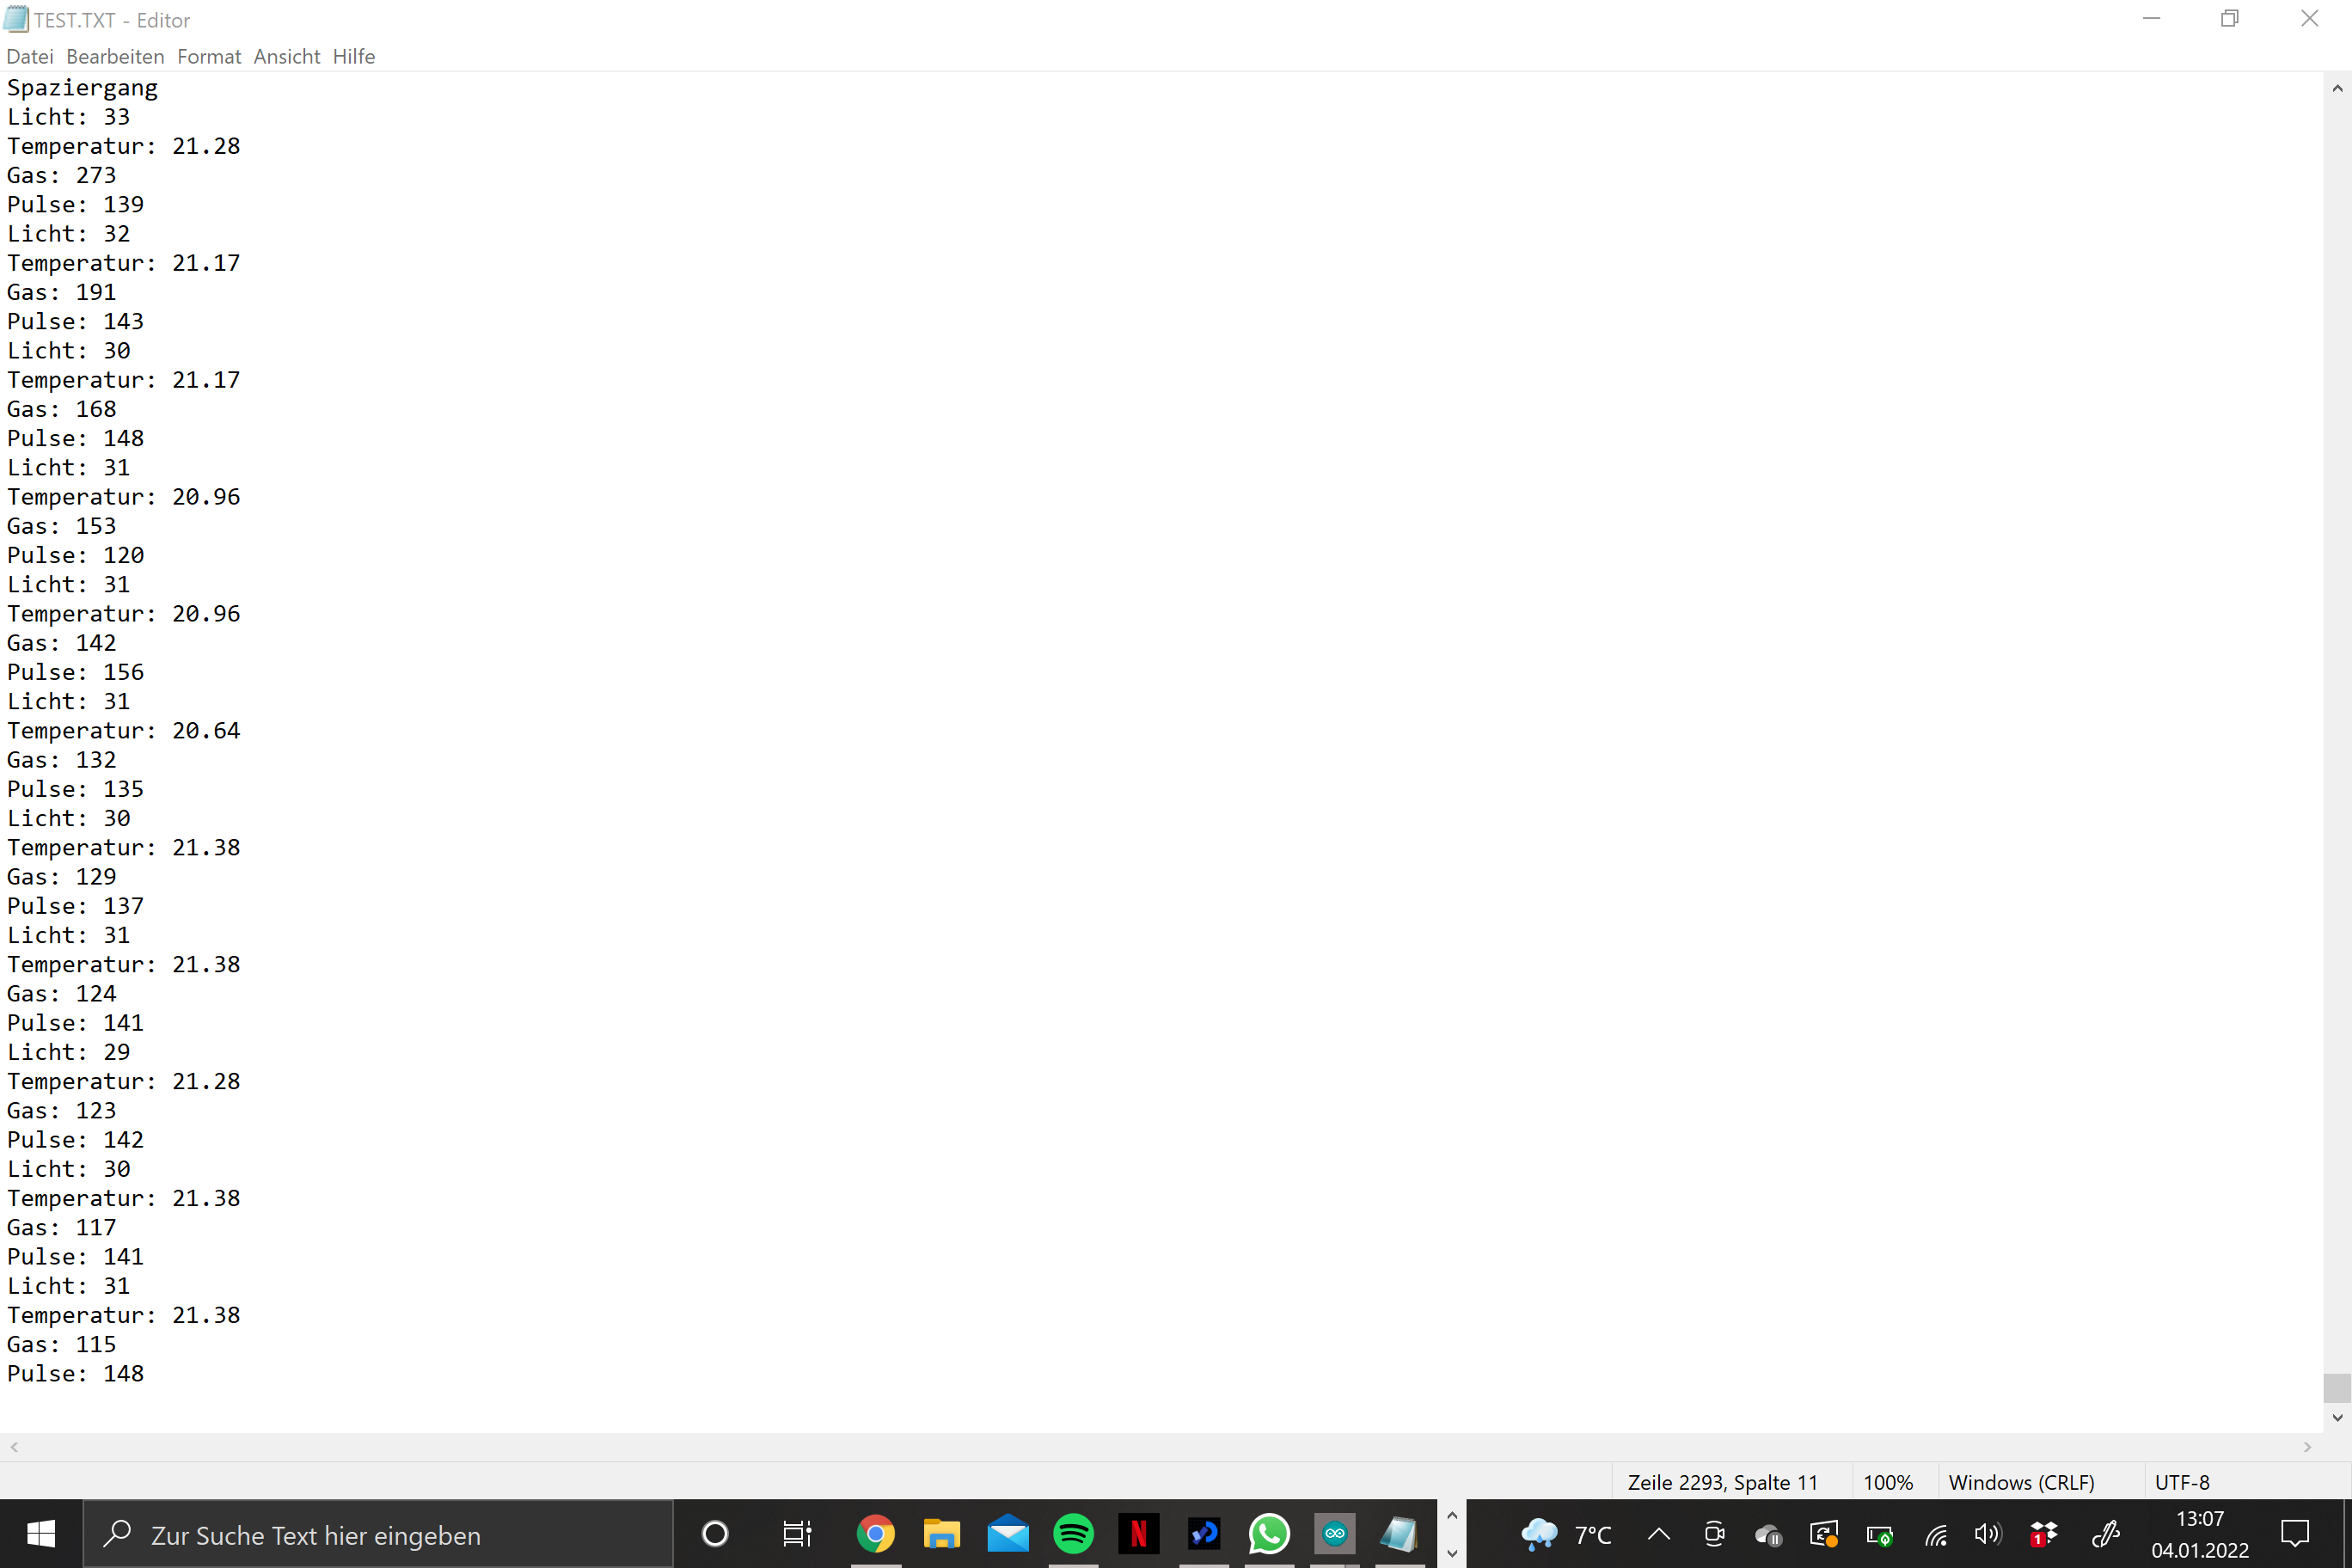This screenshot has width=2352, height=1568.
Task: Open Cortana from the taskbar
Action: point(715,1533)
